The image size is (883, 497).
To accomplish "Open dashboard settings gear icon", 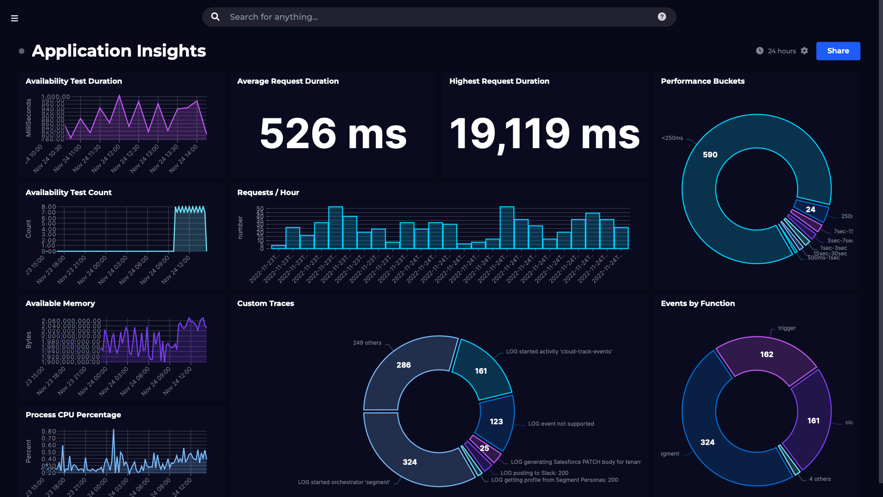I will [804, 51].
